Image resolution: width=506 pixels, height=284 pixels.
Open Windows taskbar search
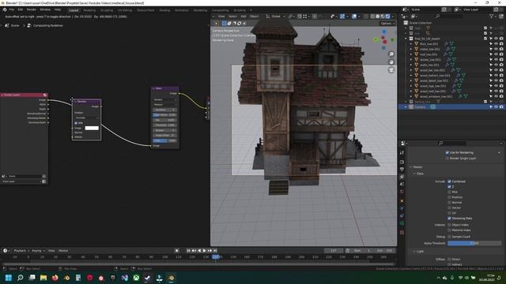point(21,278)
